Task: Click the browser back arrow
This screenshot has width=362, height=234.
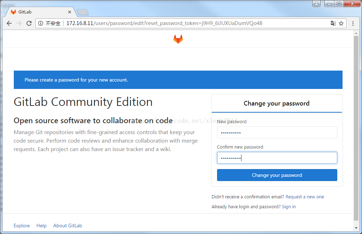Action: coord(9,23)
